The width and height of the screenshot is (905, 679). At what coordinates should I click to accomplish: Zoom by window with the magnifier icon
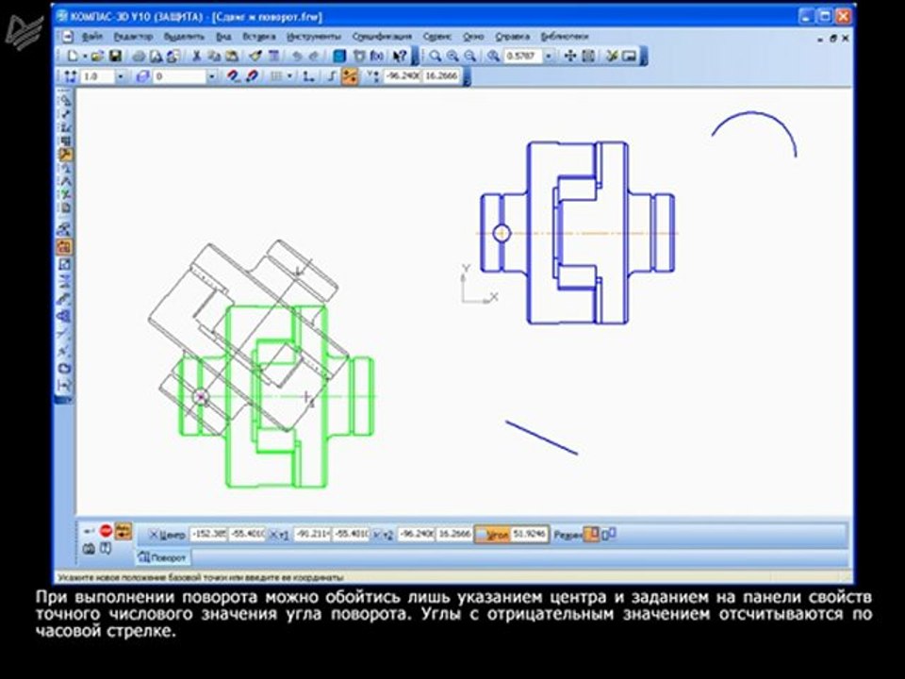tap(435, 56)
